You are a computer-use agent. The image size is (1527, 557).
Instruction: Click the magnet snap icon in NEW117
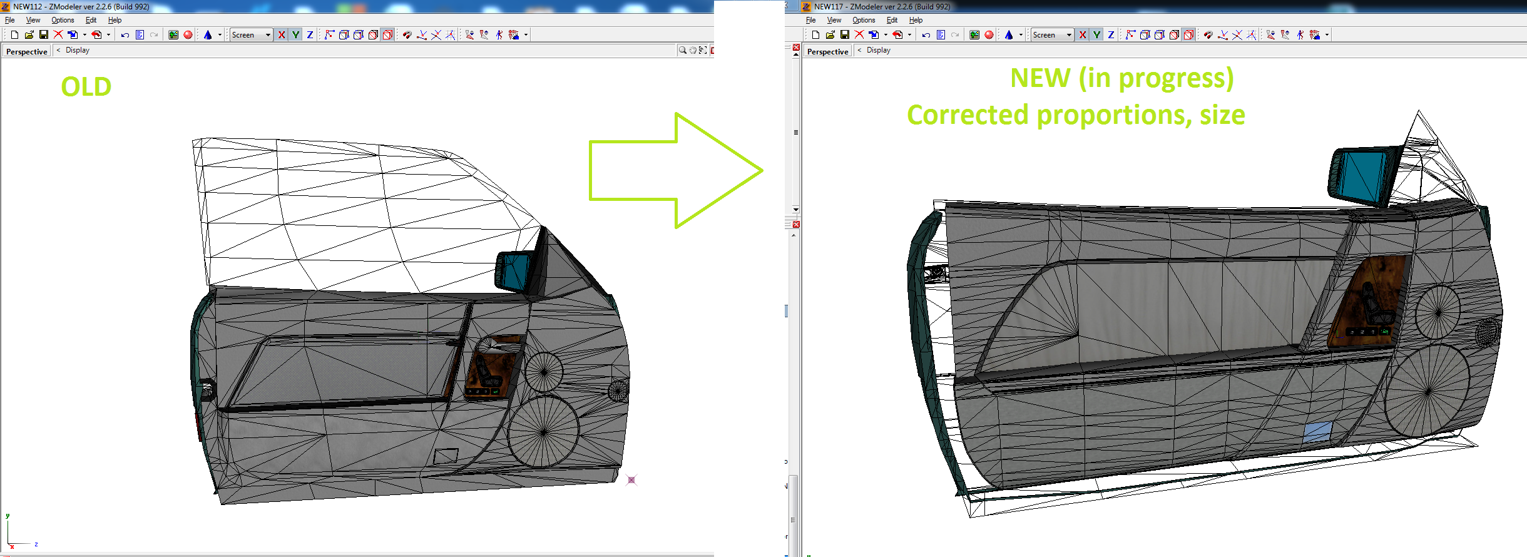coord(1208,35)
